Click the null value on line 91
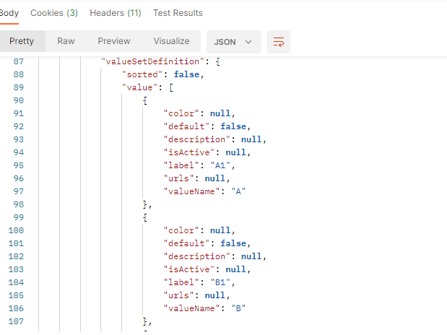 point(220,114)
